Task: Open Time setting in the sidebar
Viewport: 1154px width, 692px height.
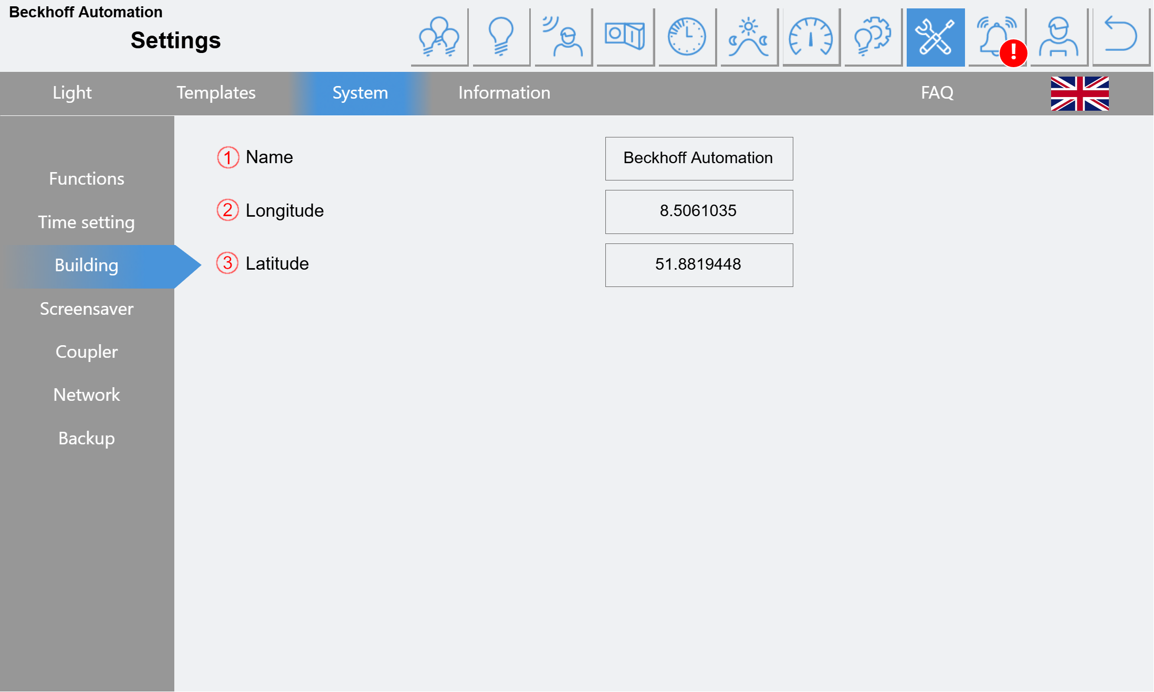Action: coord(87,222)
